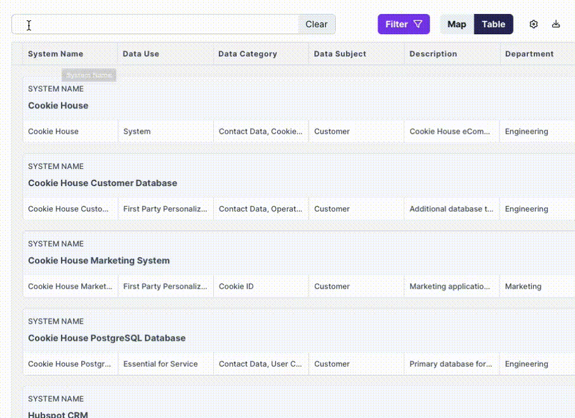The width and height of the screenshot is (575, 418).
Task: Click the Essential for Service cell
Action: point(166,364)
